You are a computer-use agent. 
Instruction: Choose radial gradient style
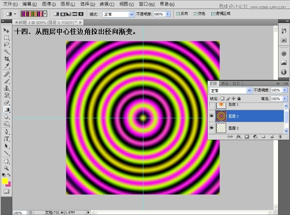click(x=63, y=14)
